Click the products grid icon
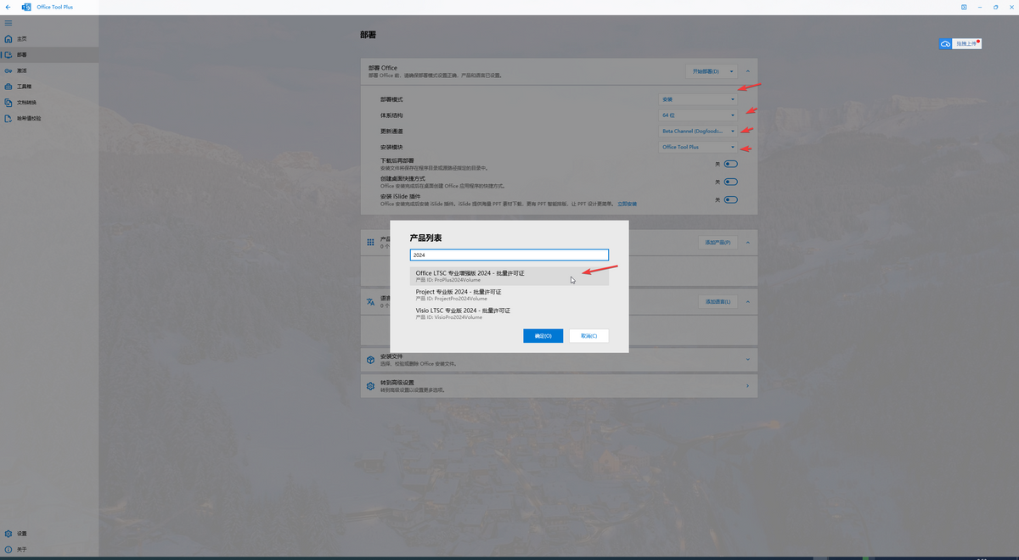Screen dimensions: 1019x560 click(370, 242)
